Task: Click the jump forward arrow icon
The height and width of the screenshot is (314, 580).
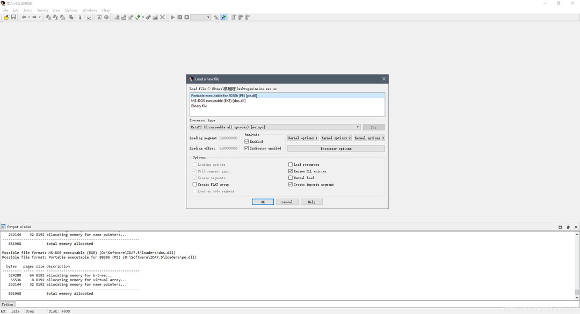Action: coord(34,17)
